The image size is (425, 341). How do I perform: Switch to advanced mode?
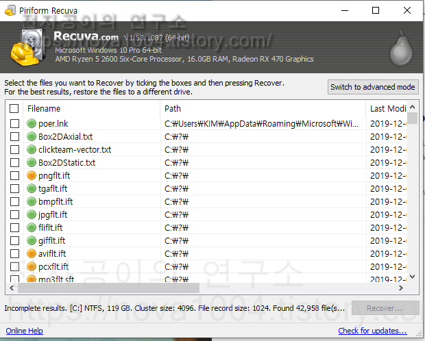[373, 87]
